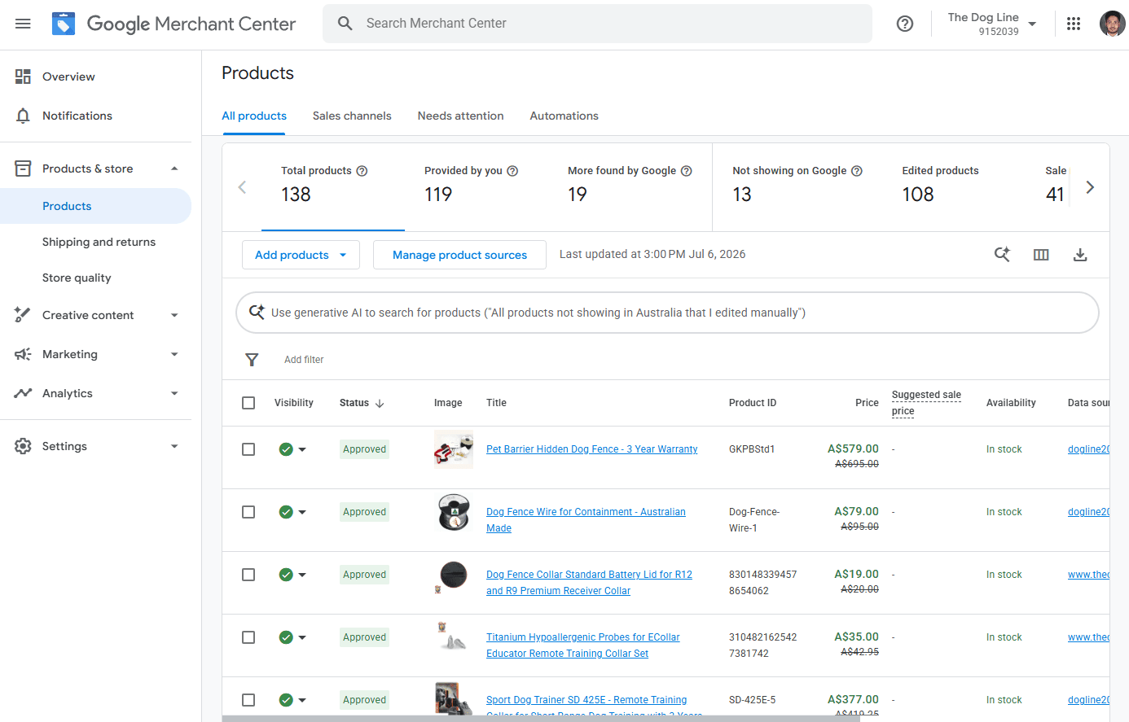Open AI search from the toolbar

pyautogui.click(x=1002, y=255)
